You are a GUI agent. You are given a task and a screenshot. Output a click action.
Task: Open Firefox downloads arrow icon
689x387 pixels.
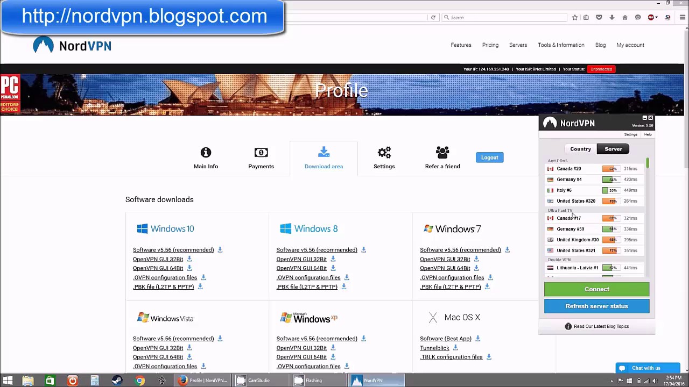point(612,17)
